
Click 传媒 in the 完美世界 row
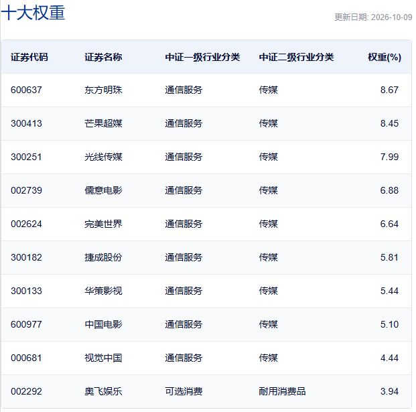coord(268,224)
